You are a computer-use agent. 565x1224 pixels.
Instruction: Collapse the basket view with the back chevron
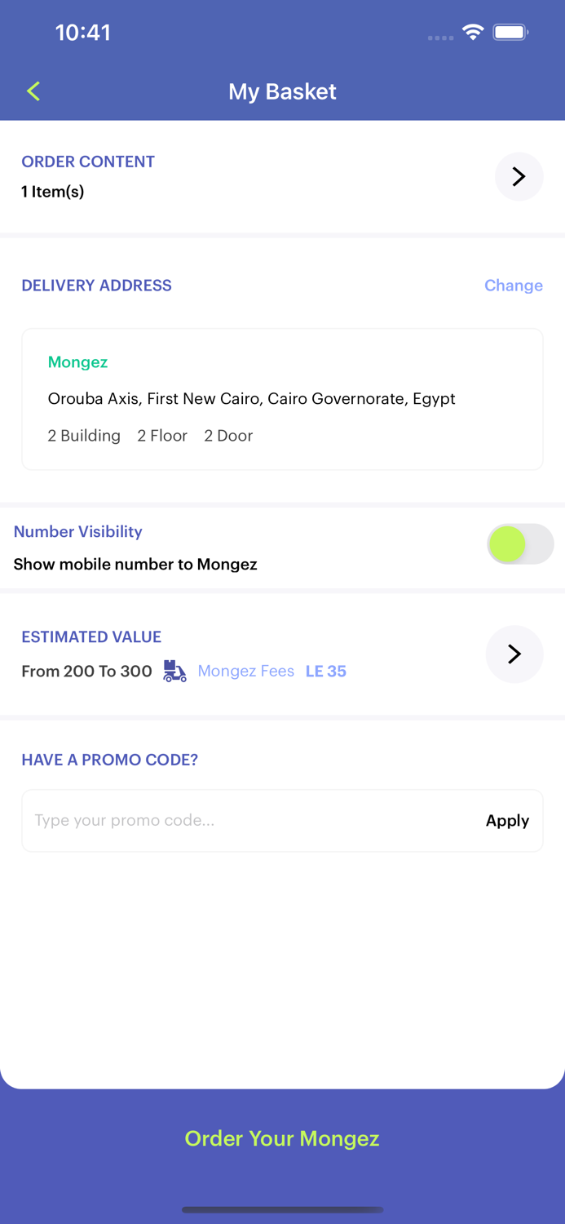coord(33,91)
